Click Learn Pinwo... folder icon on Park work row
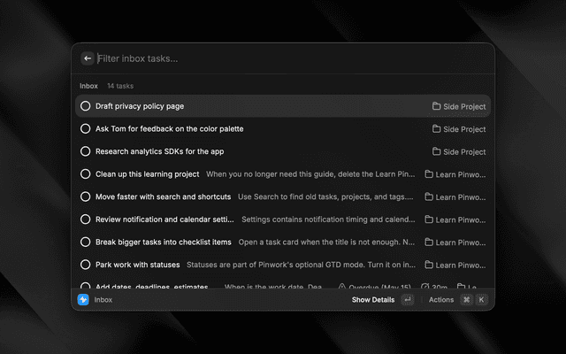566x354 pixels. [x=429, y=265]
